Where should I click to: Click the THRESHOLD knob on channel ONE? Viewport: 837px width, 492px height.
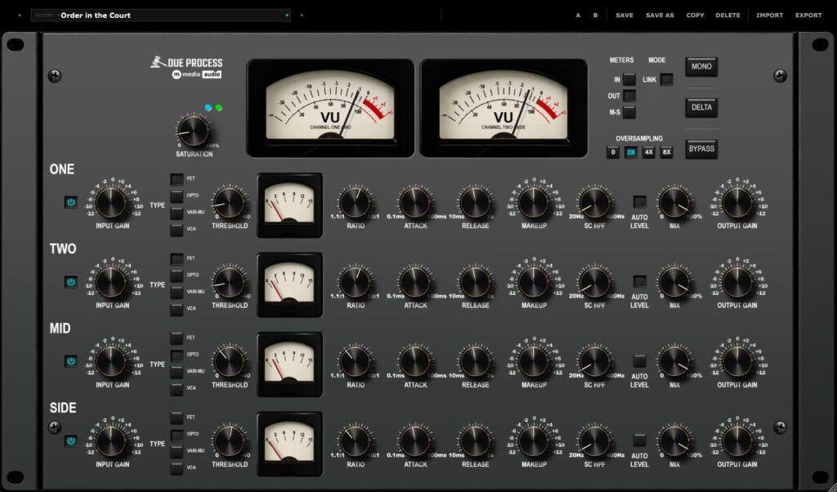pyautogui.click(x=230, y=203)
